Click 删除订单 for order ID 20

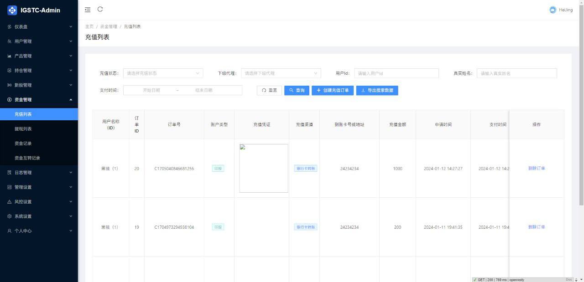(537, 169)
